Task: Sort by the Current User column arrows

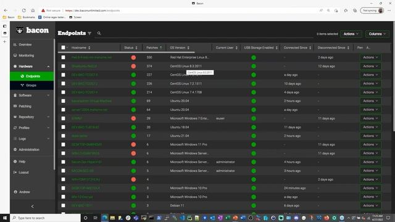Action: pyautogui.click(x=236, y=48)
